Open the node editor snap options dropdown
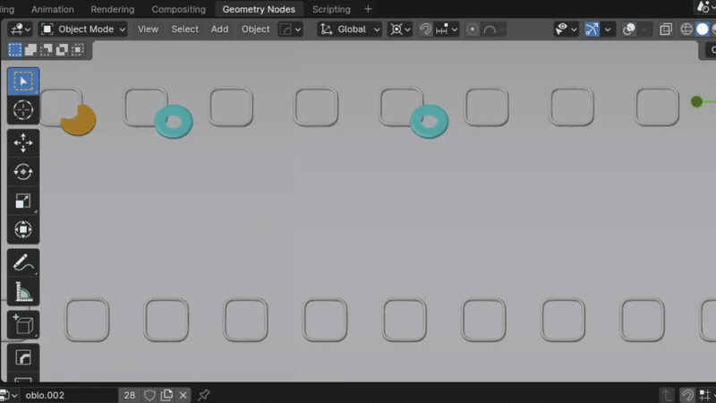 pyautogui.click(x=706, y=395)
